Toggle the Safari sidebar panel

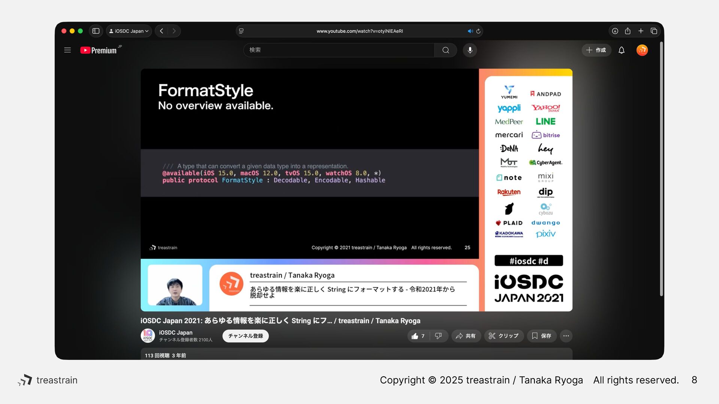click(x=96, y=31)
